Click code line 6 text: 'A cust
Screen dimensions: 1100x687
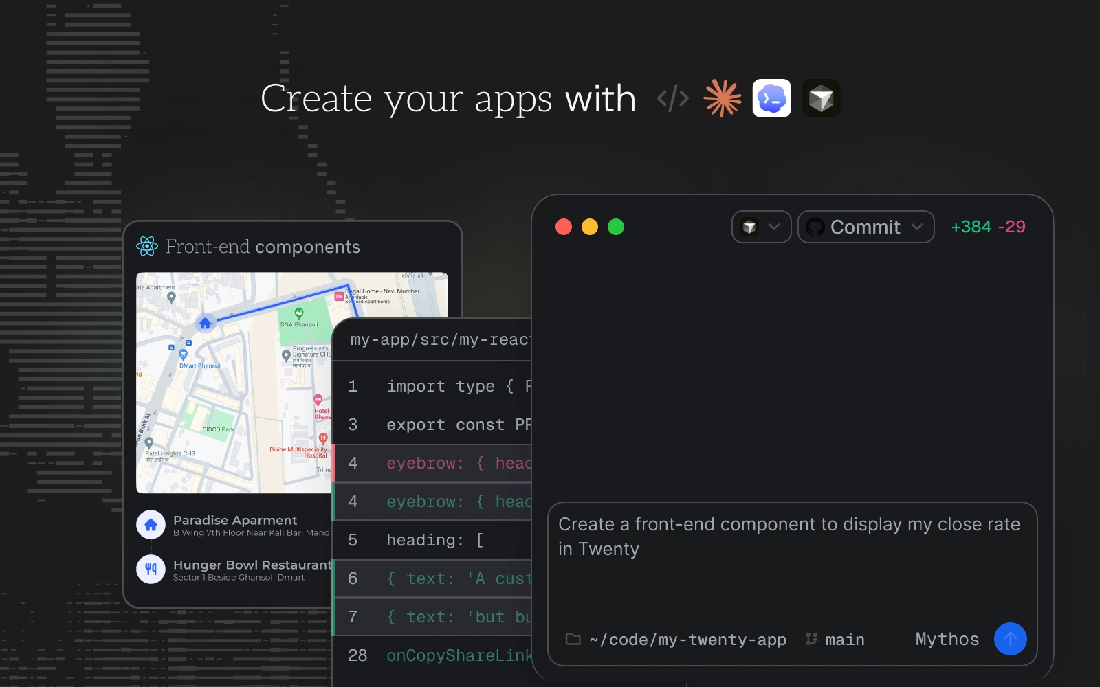click(x=432, y=578)
